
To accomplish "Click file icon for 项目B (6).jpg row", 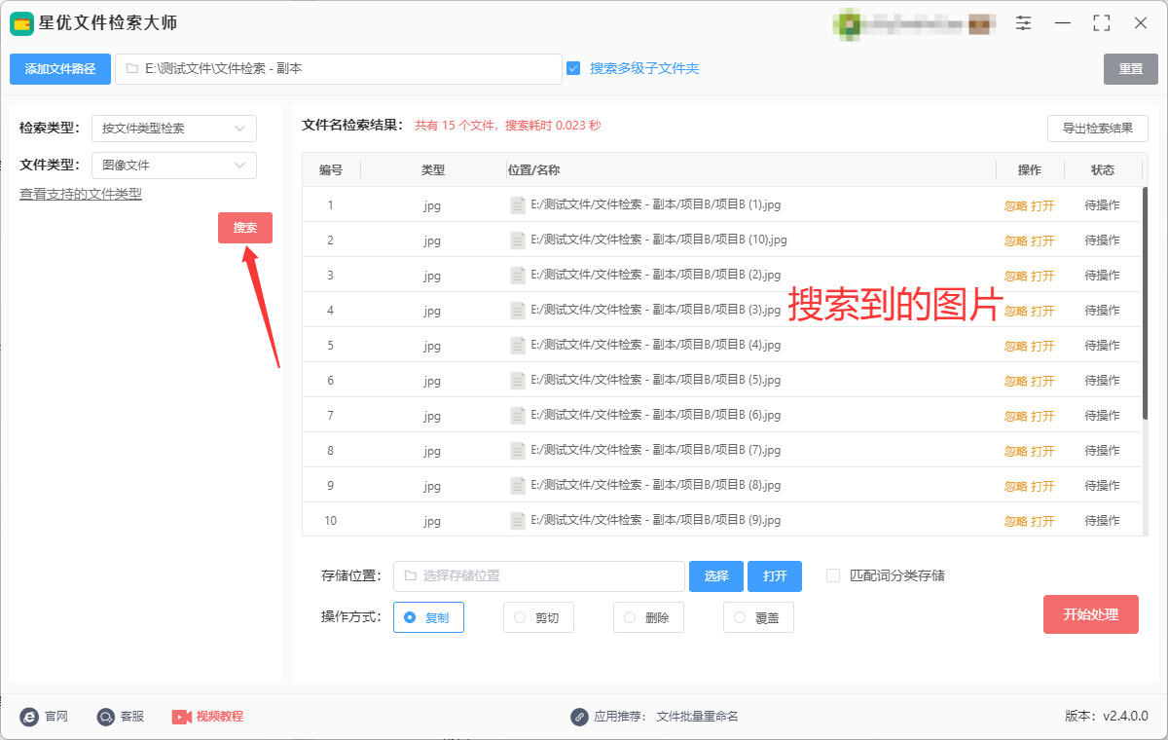I will click(x=518, y=416).
